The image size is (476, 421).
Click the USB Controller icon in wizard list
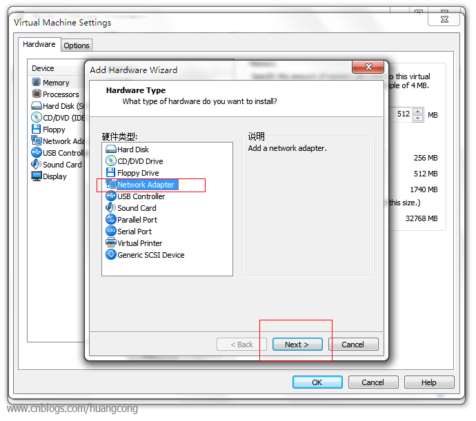[x=111, y=196]
